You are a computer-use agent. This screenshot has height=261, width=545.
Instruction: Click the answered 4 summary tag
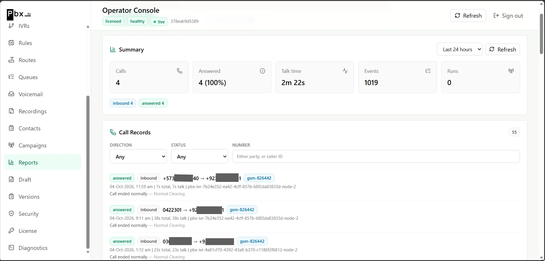coord(153,103)
